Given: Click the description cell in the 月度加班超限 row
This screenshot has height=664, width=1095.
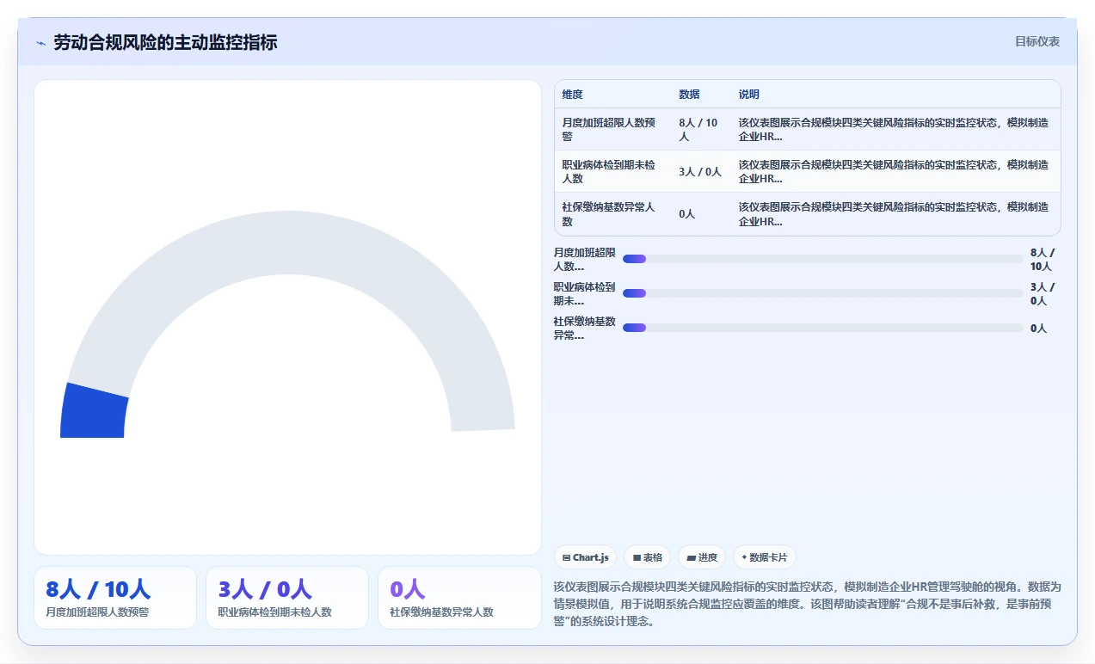Looking at the screenshot, I should (894, 130).
